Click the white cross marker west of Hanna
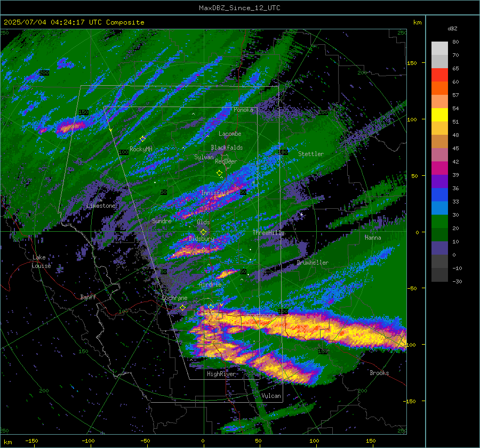The width and height of the screenshot is (480, 448). coord(301,214)
